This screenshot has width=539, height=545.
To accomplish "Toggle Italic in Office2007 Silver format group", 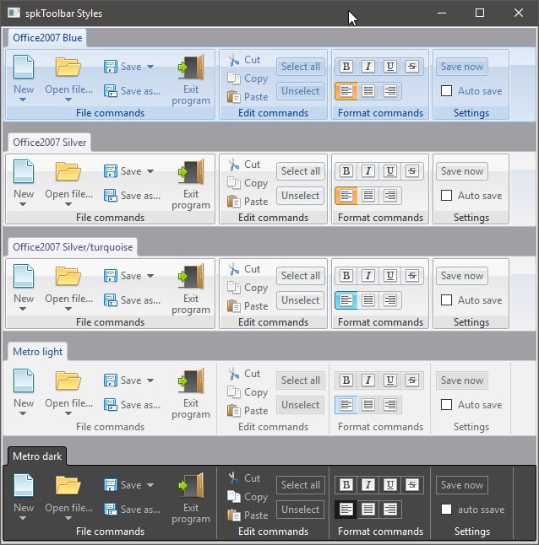I will point(368,171).
